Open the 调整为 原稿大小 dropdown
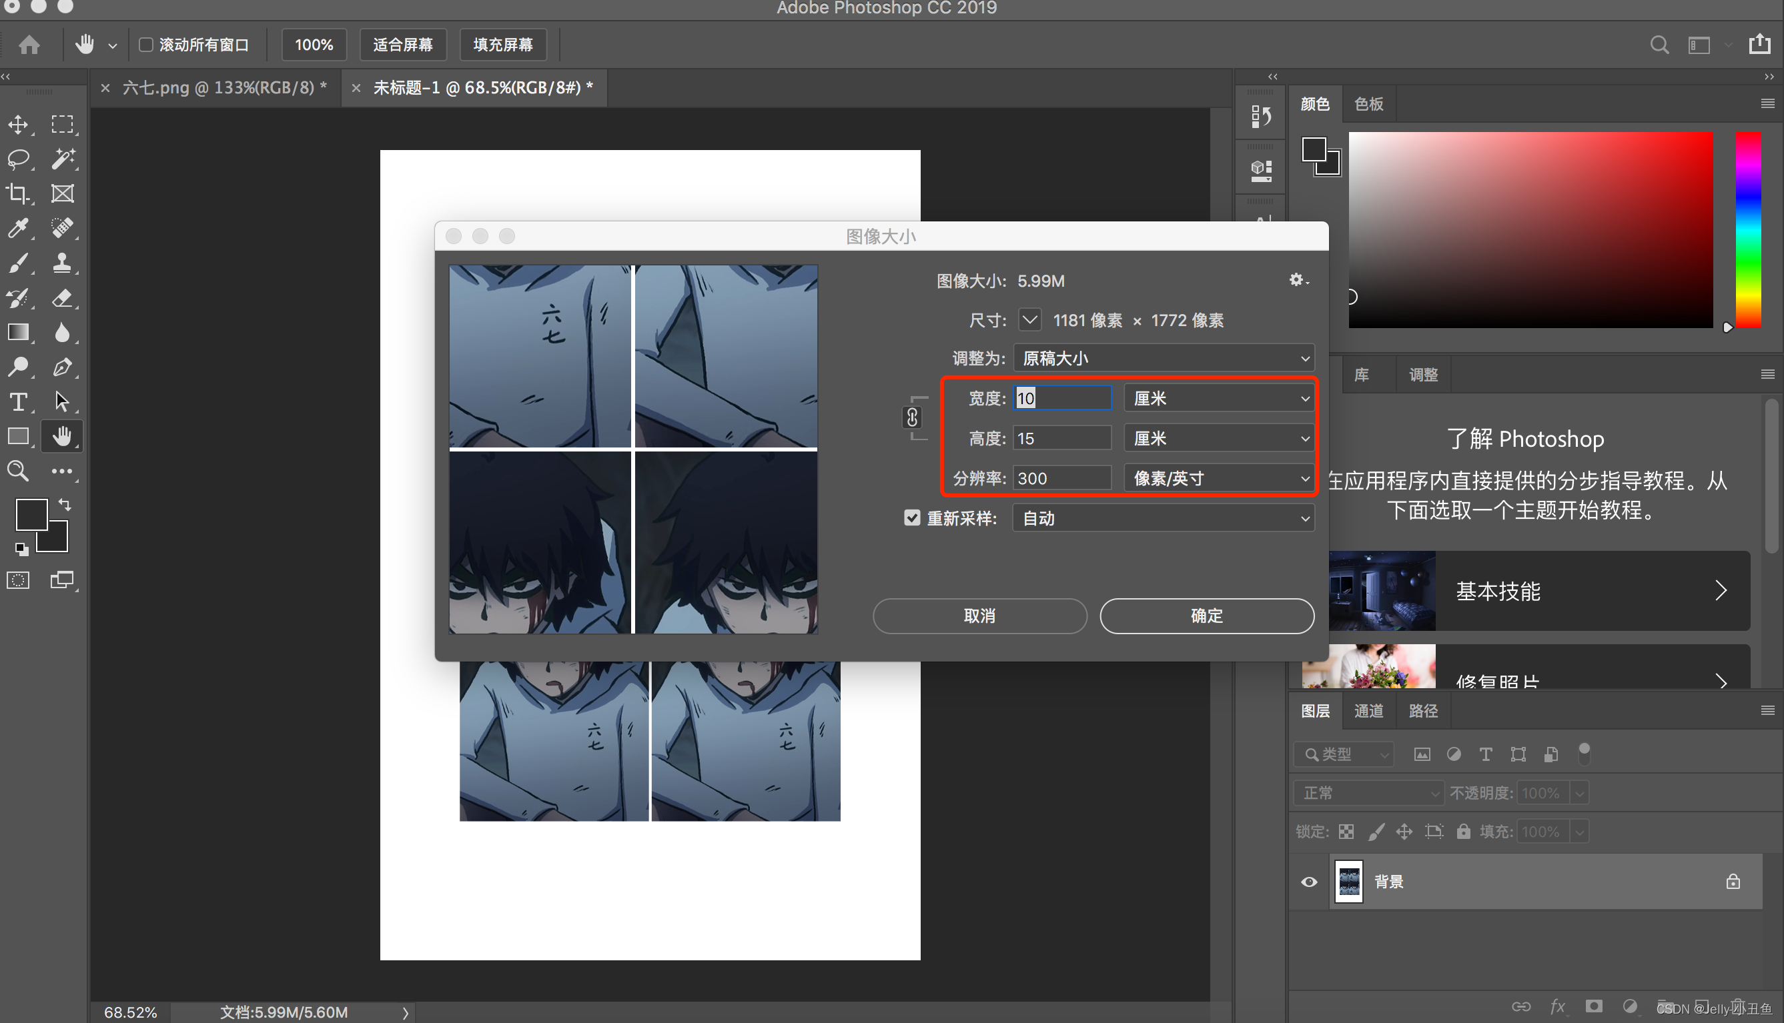1784x1023 pixels. click(x=1164, y=358)
